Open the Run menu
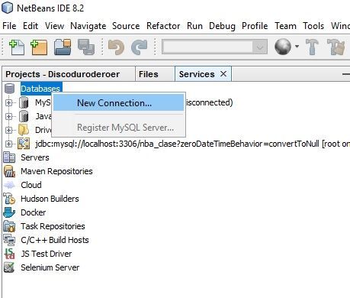The width and height of the screenshot is (350, 298). [x=194, y=26]
